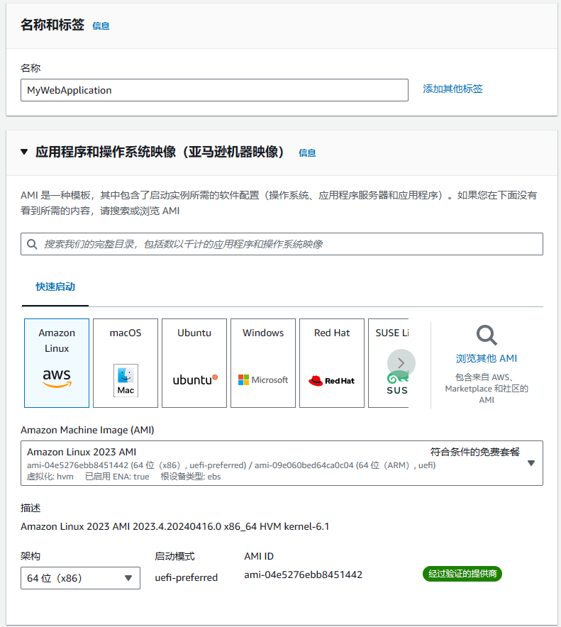561x627 pixels.
Task: Click the 名称 field containing MyWebApplication
Action: (x=214, y=90)
